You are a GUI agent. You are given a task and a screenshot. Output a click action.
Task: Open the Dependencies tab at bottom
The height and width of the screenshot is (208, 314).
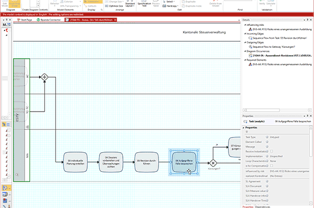263,207
